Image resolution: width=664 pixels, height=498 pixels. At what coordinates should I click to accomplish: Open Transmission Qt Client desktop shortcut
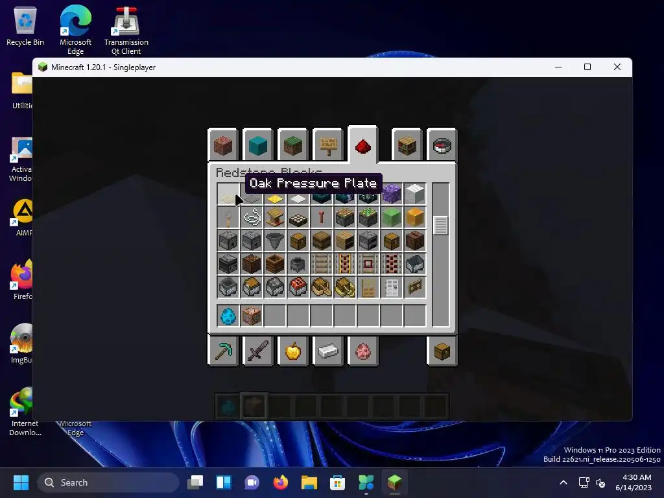(126, 30)
